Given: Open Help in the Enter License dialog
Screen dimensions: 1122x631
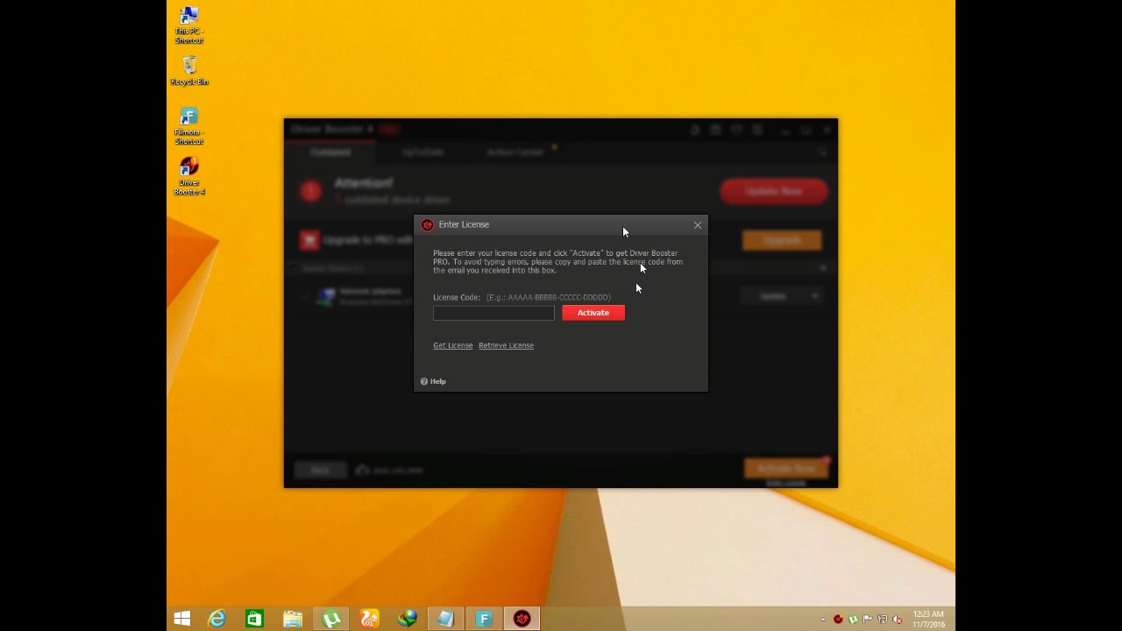Looking at the screenshot, I should tap(433, 381).
